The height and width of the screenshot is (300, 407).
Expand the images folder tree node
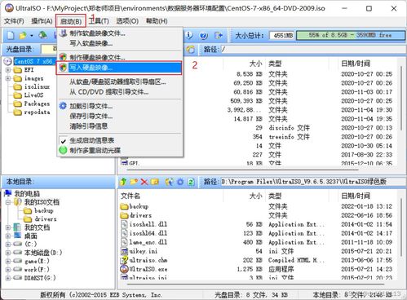(x=8, y=78)
